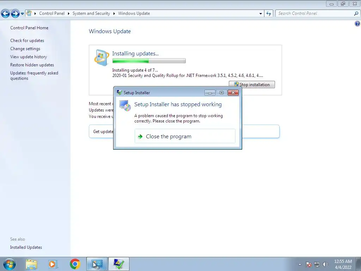Minimize the Control Panel window
This screenshot has width=361, height=271.
(331, 4)
